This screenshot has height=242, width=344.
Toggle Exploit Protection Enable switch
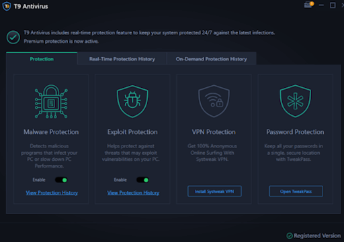[x=142, y=180]
